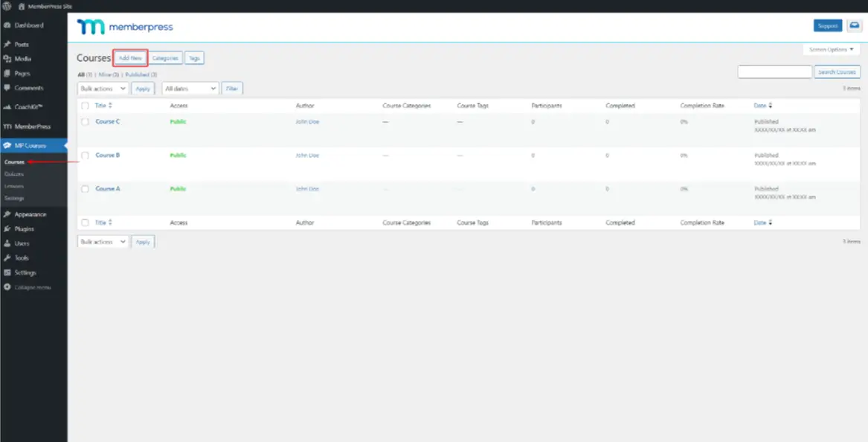
Task: Click the Tools wrench icon in sidebar
Action: click(7, 257)
